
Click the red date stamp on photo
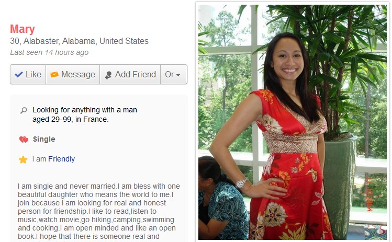point(369,194)
